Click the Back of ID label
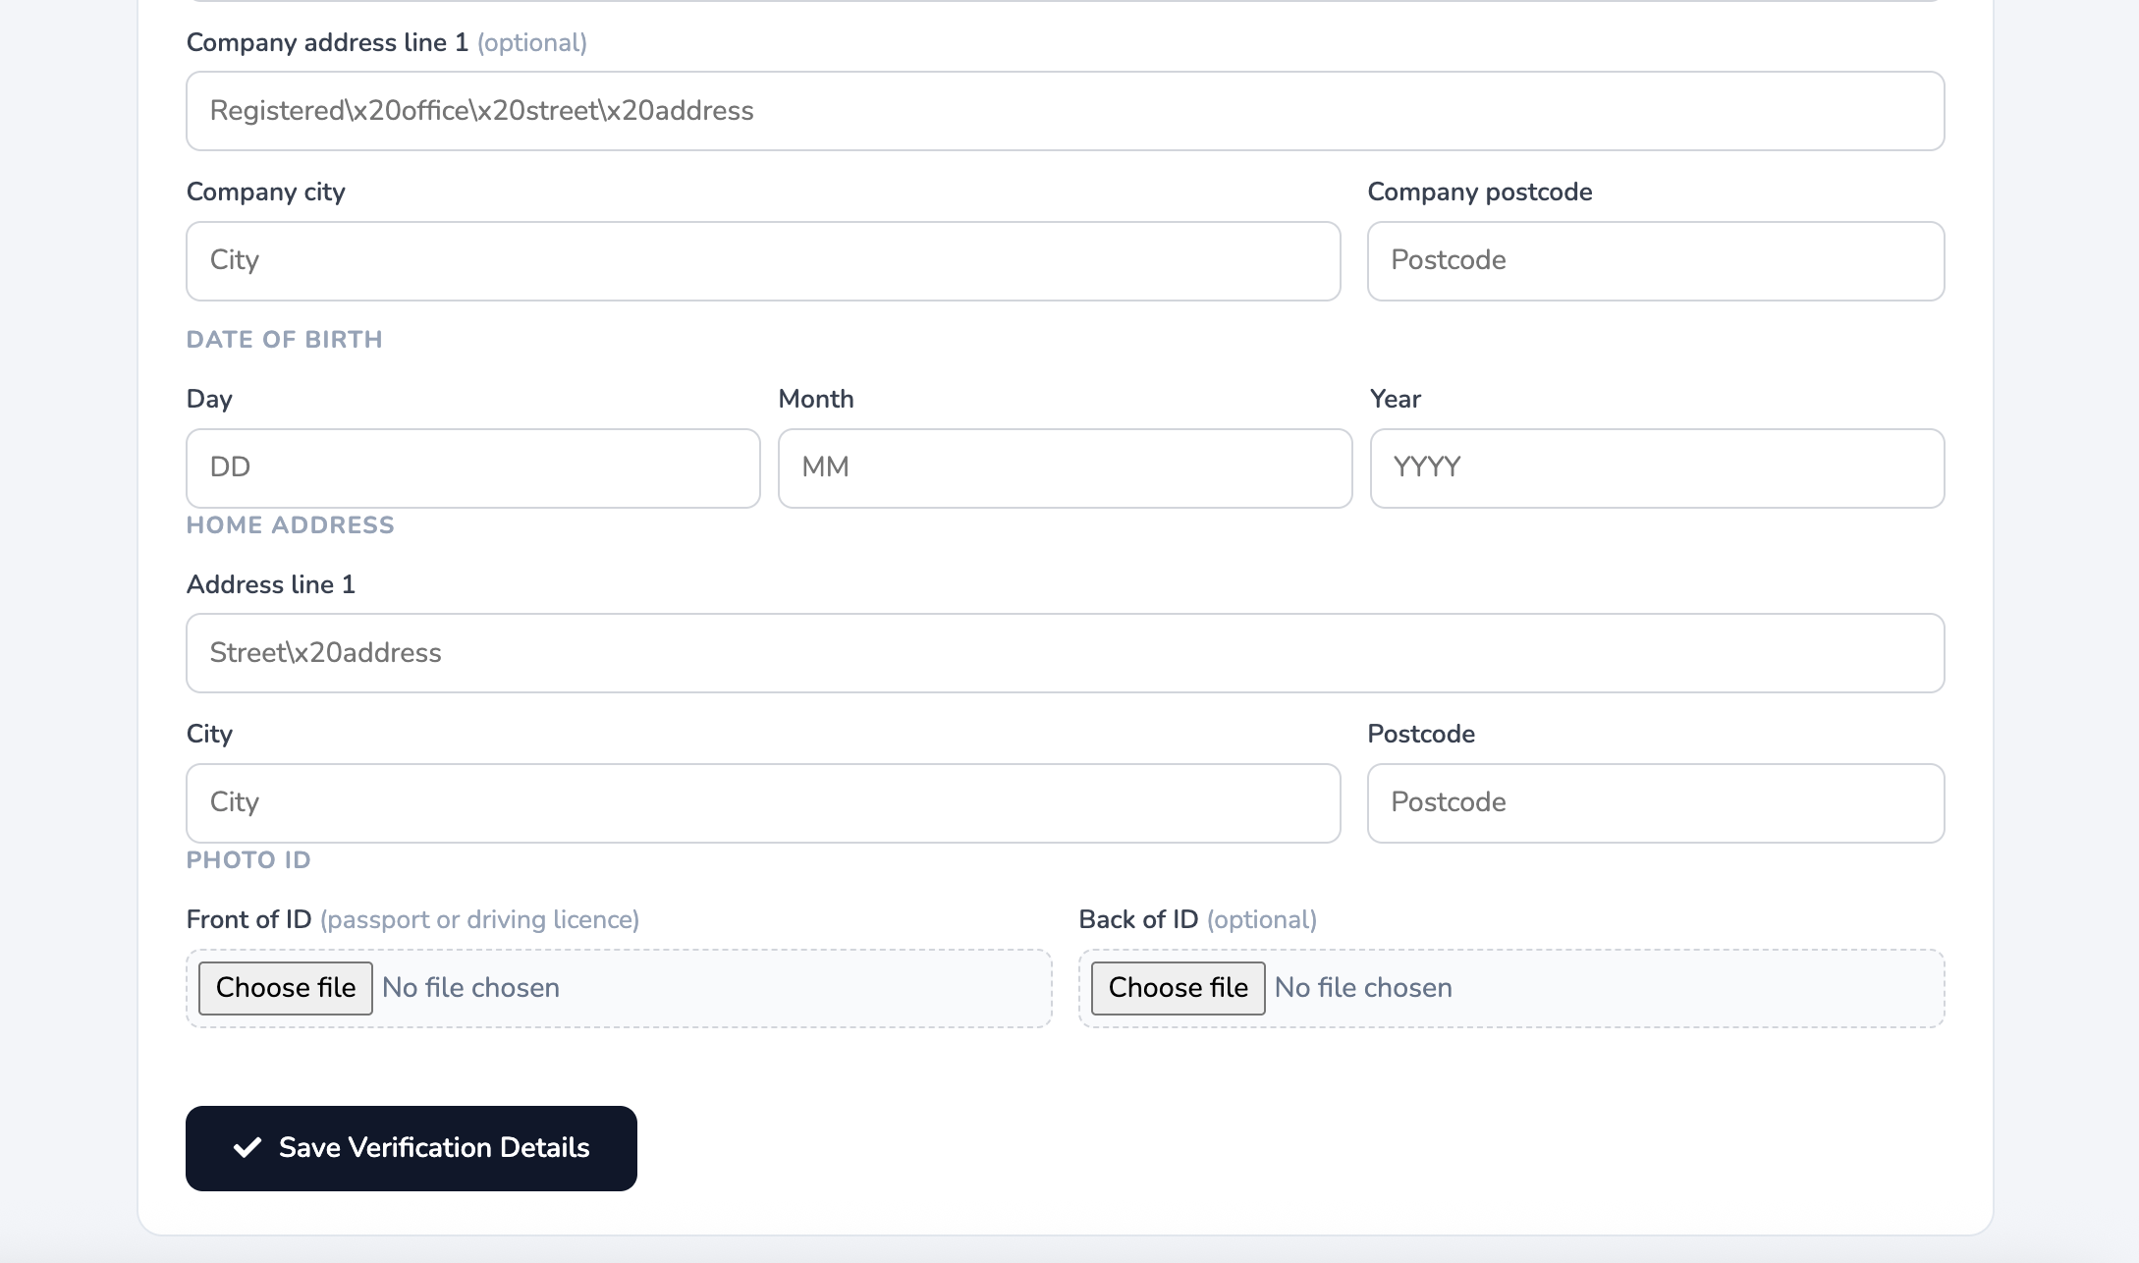Viewport: 2139px width, 1263px height. [x=1138, y=919]
